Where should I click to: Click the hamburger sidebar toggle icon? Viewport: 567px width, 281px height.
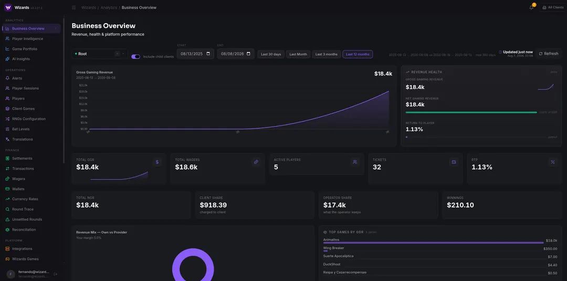[x=74, y=7]
